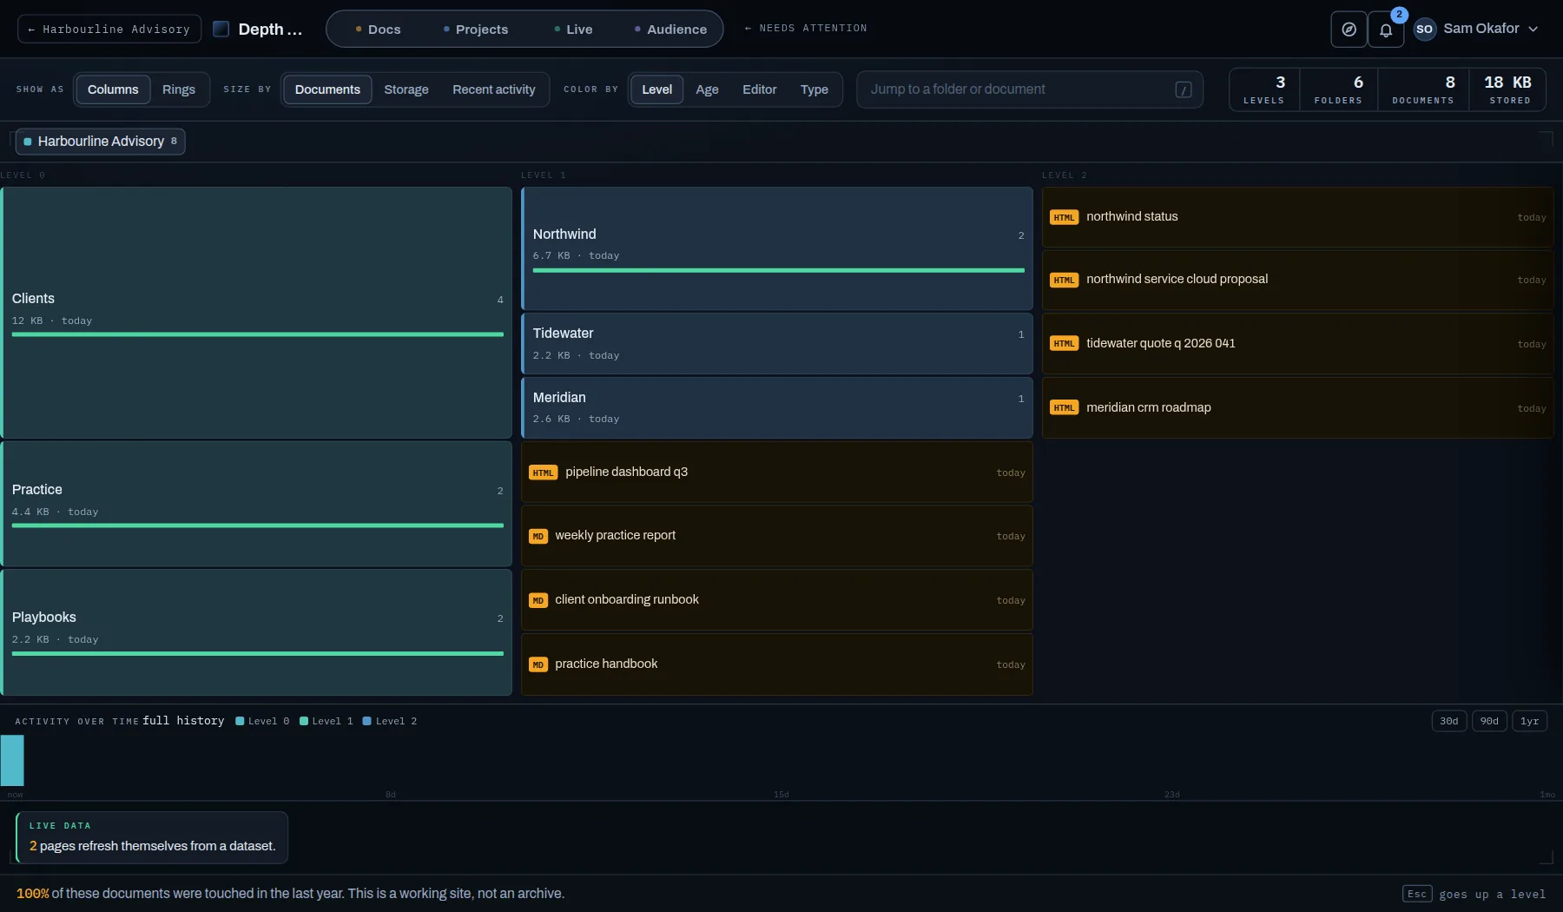Click MD badge of client onboarding runbook
Screen dimensions: 1563x912
pyautogui.click(x=538, y=600)
